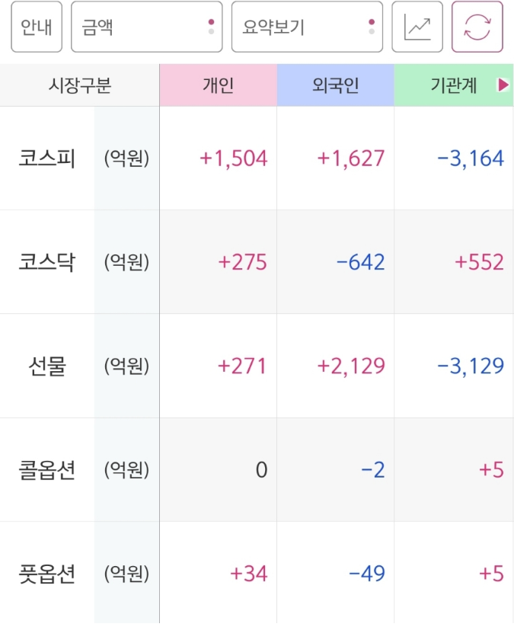Tap the 코스피 individual value +1,504
This screenshot has height=627, width=514.
click(234, 158)
